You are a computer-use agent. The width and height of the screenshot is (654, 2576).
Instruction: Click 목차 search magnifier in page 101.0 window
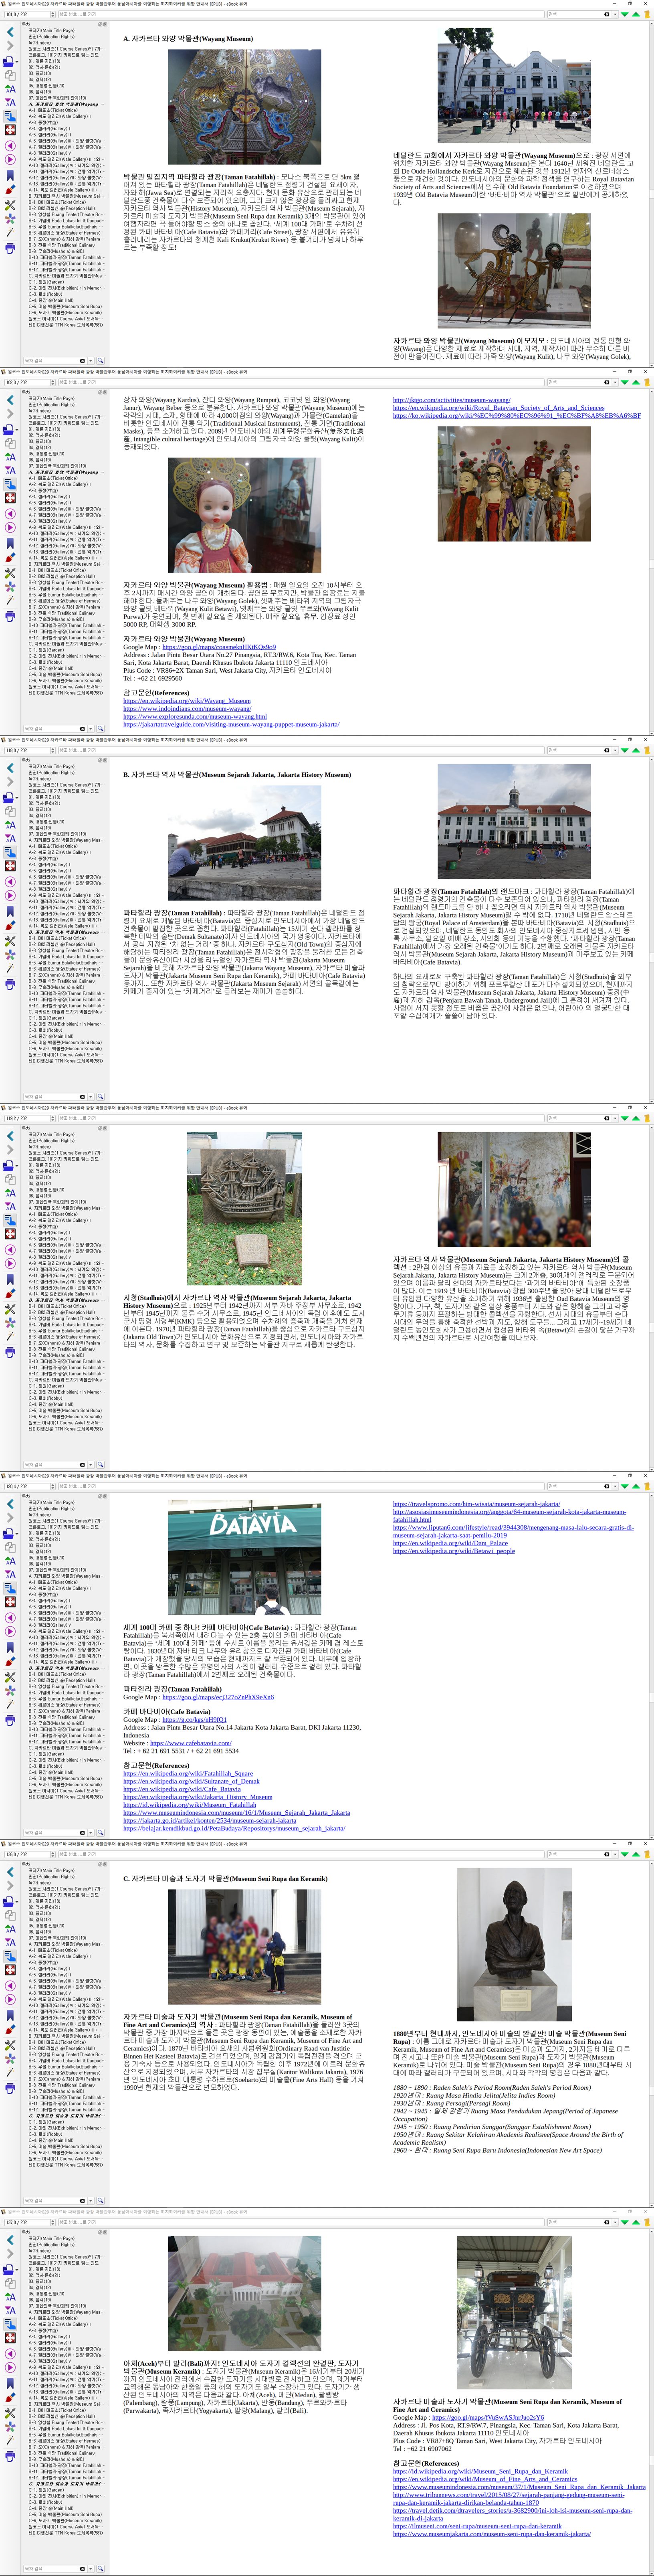101,361
